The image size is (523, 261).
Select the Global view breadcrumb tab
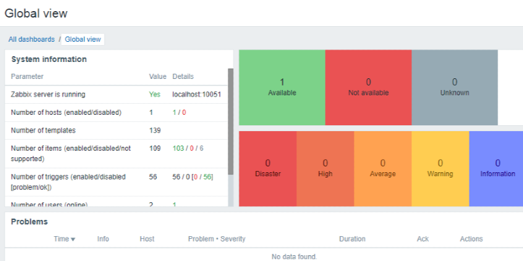pos(82,39)
